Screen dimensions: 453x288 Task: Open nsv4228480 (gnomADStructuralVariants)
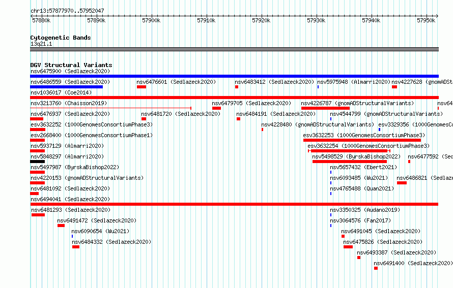(x=318, y=124)
